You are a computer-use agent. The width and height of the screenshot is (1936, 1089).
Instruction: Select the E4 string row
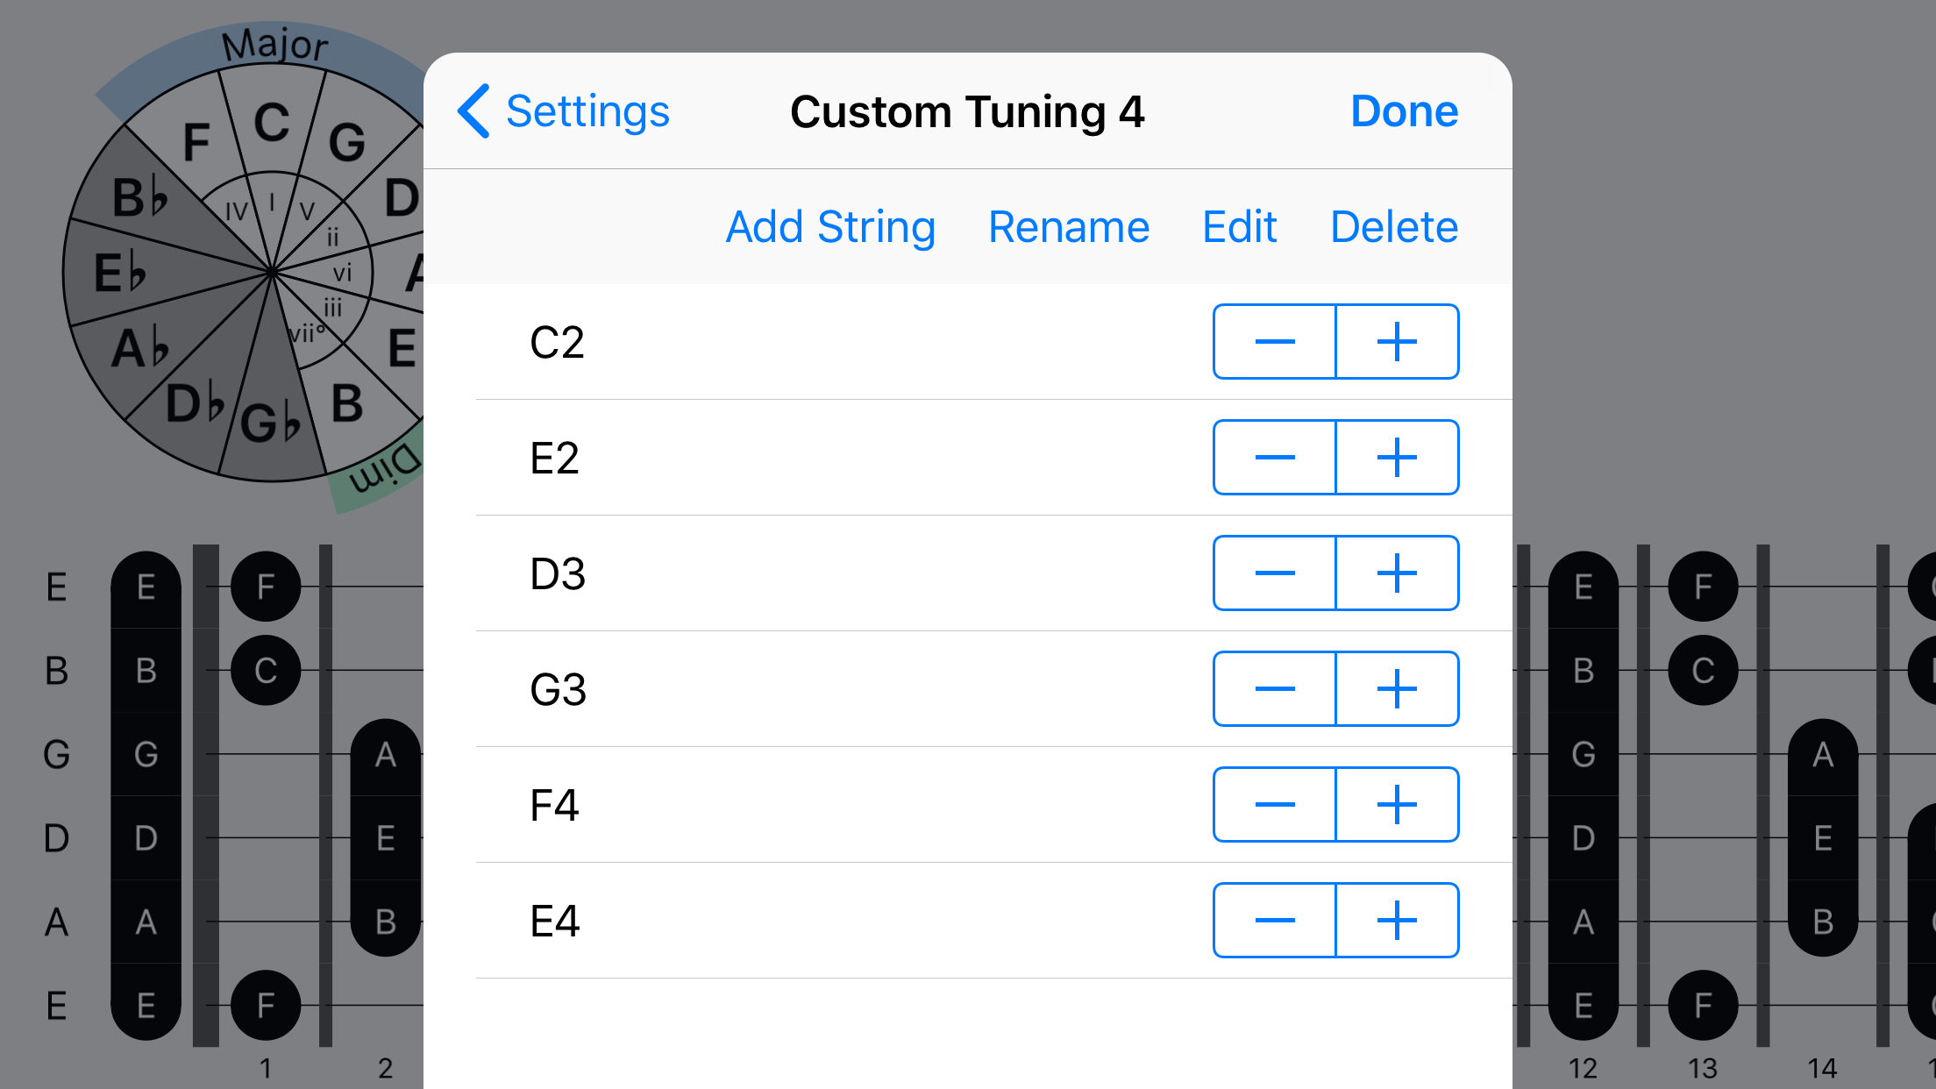coord(789,920)
